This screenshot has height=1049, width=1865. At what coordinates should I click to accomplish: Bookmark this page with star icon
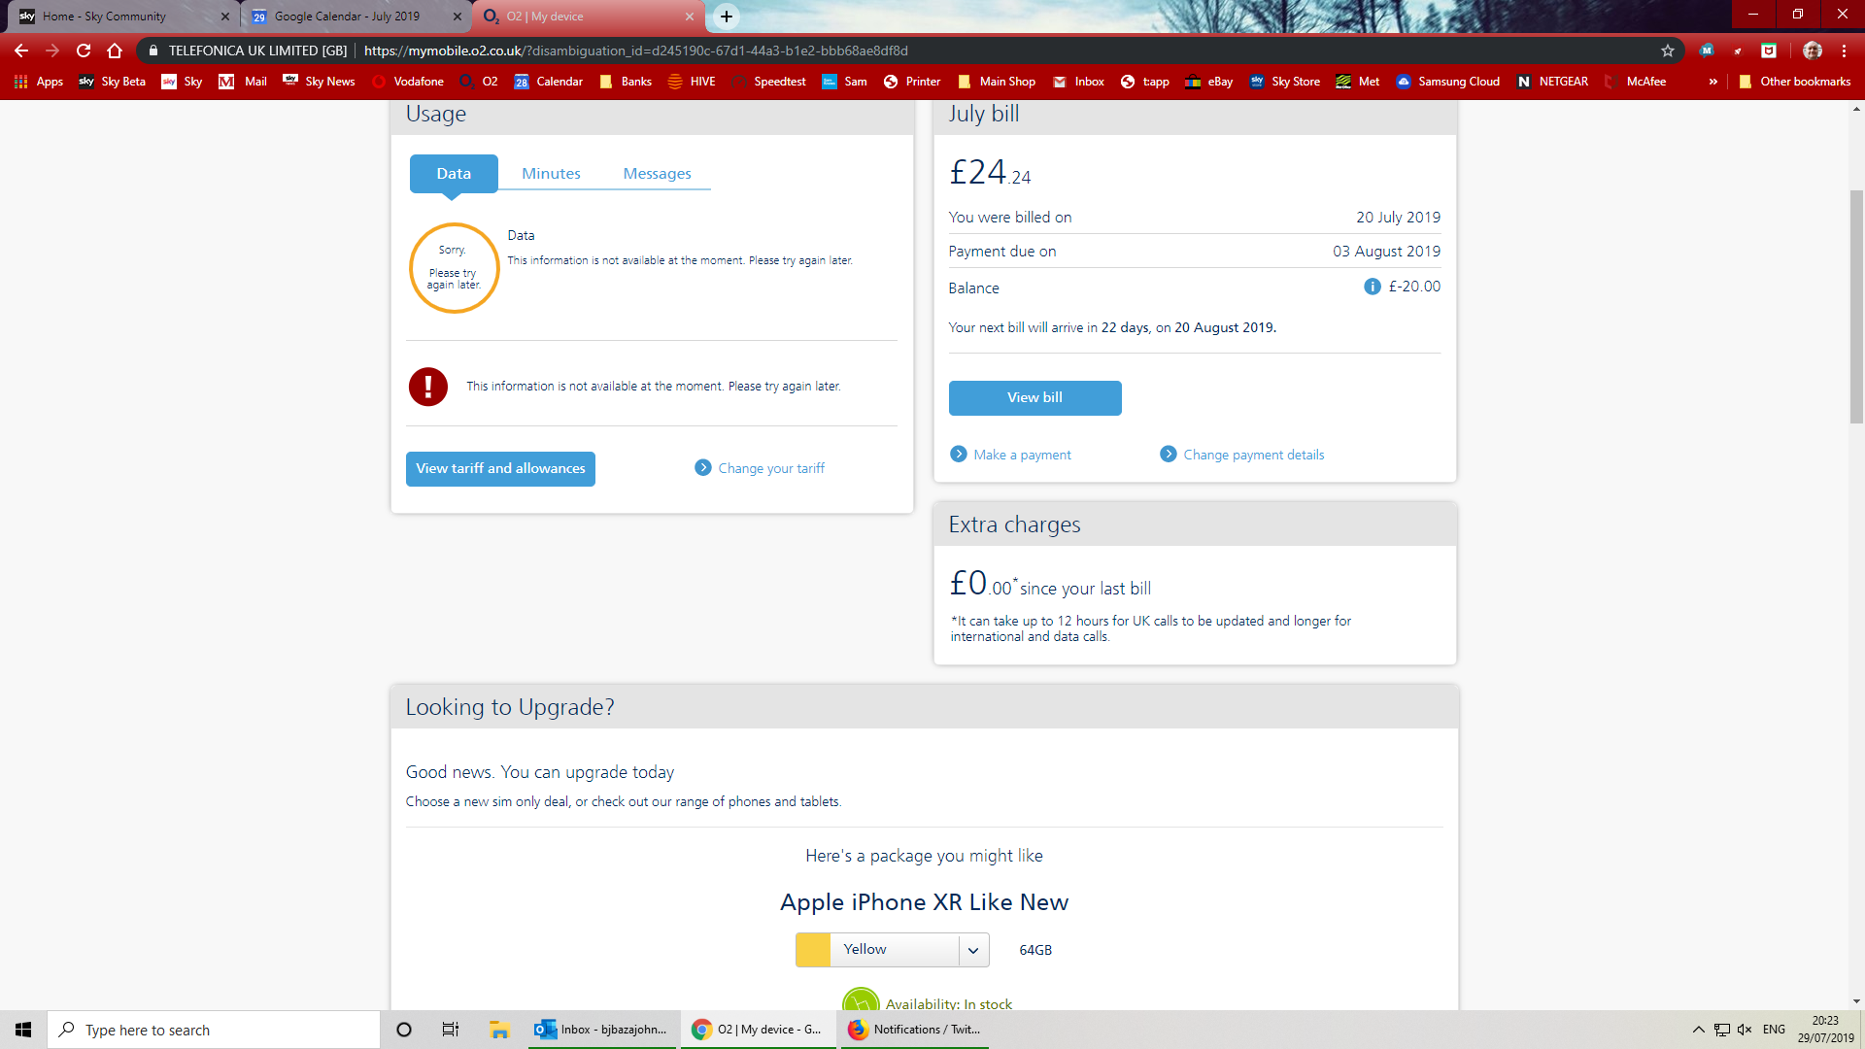(1668, 51)
